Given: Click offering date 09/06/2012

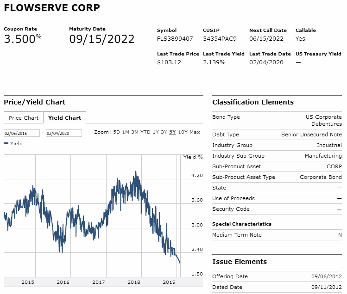Looking at the screenshot, I should pyautogui.click(x=327, y=276).
